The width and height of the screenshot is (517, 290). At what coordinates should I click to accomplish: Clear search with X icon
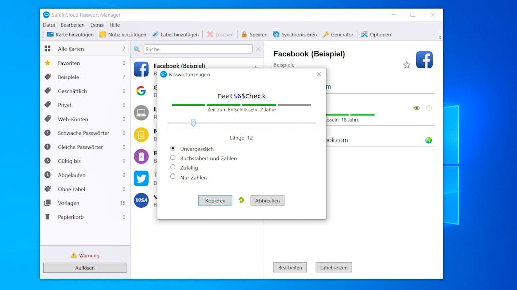(258, 49)
